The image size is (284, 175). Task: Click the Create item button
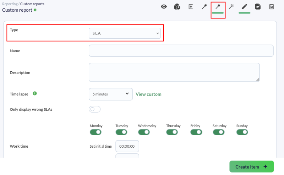252,167
